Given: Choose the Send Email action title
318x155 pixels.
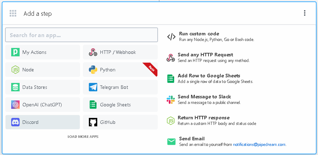Looking at the screenshot, I should [192, 139].
